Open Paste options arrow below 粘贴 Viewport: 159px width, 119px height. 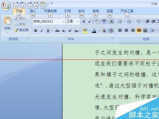coord(7,32)
